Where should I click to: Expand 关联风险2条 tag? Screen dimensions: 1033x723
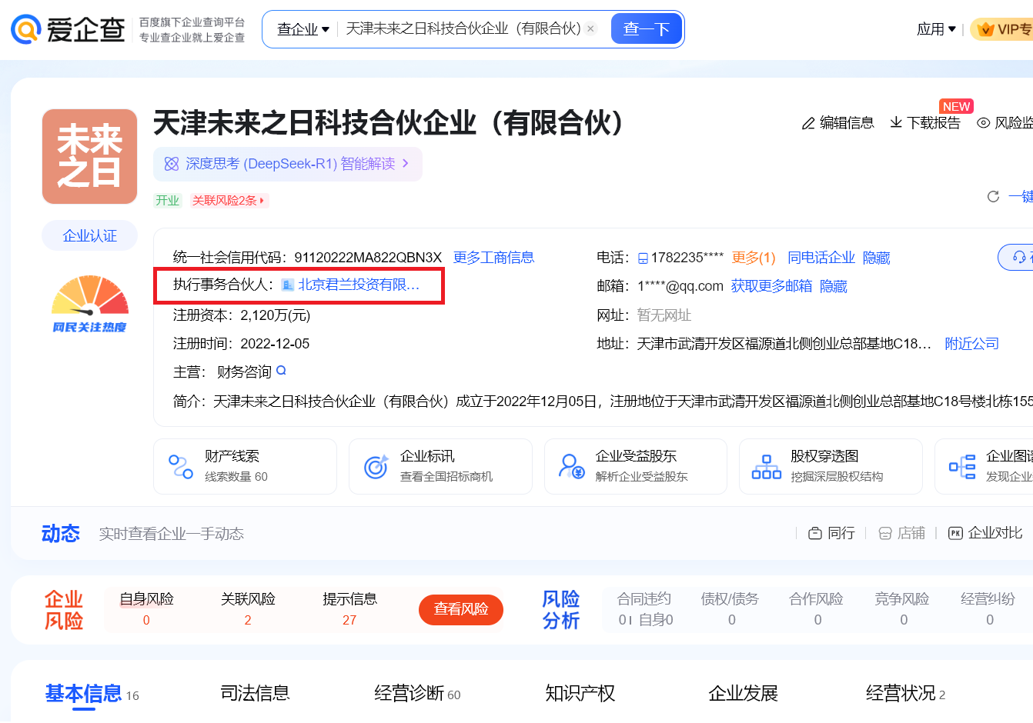coord(228,201)
